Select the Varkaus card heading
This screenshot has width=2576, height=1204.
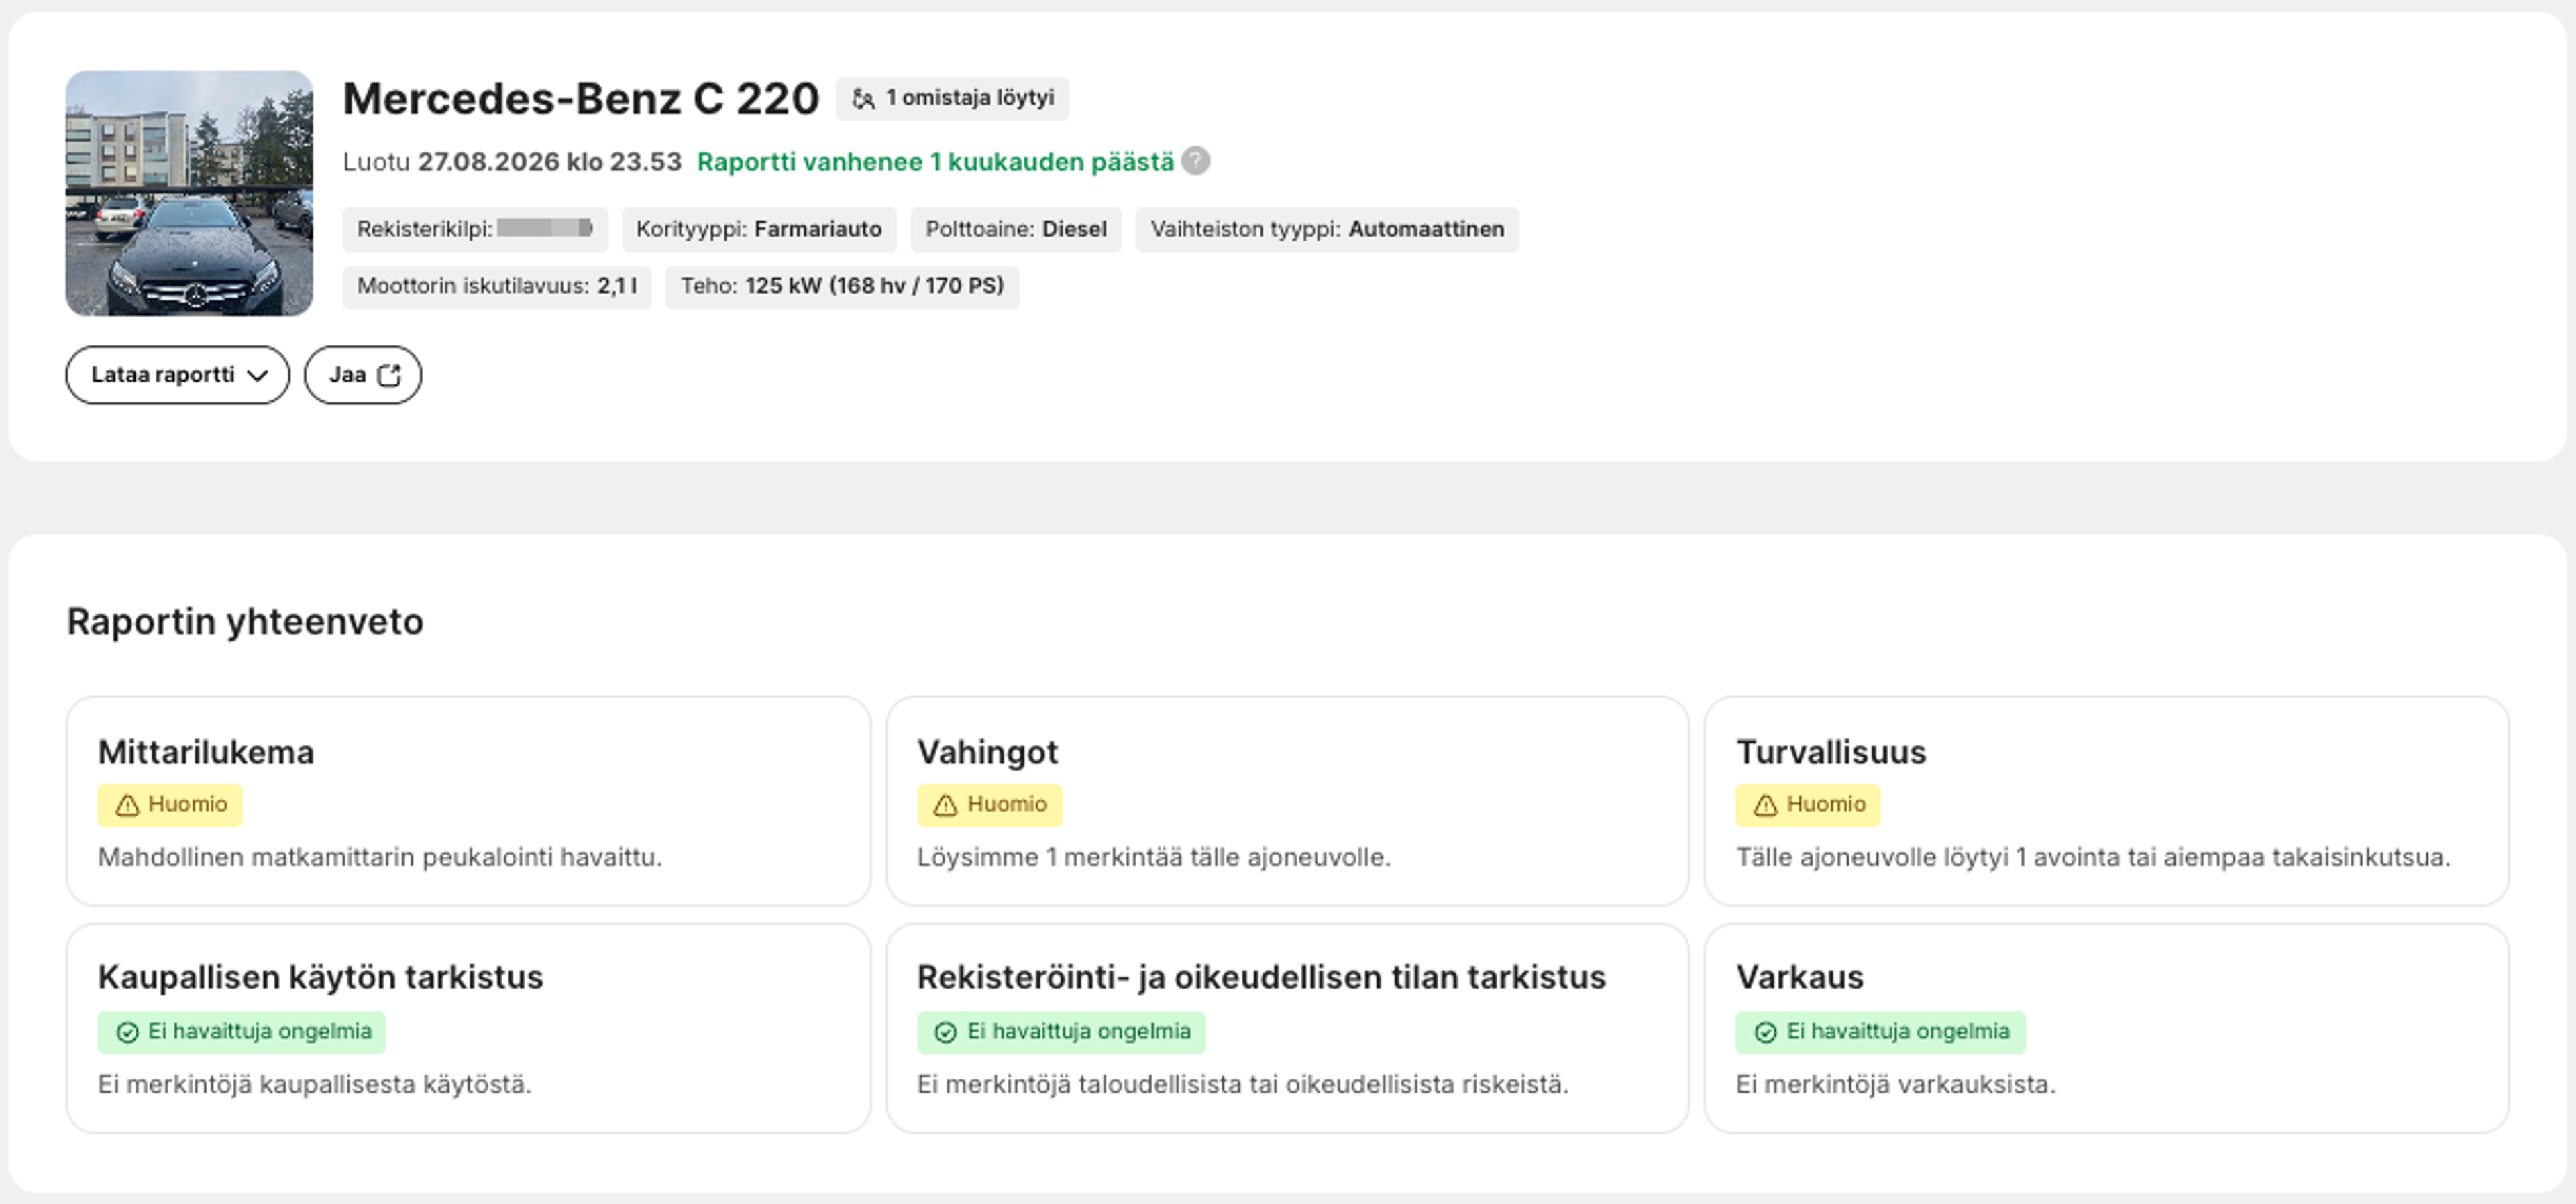(1800, 977)
